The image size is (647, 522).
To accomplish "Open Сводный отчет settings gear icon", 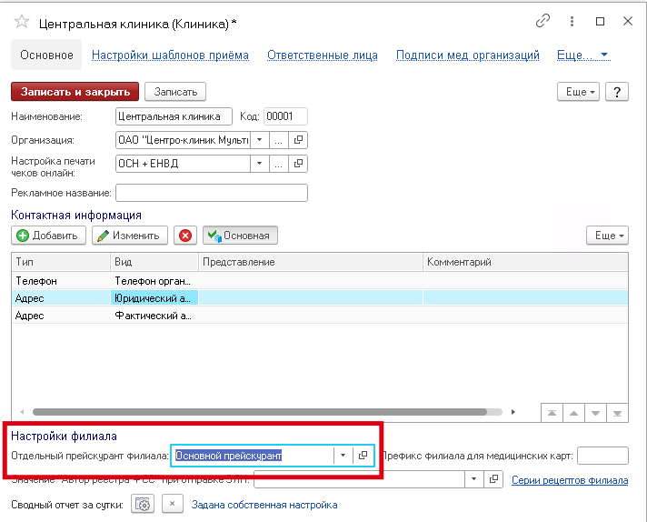I will [142, 505].
